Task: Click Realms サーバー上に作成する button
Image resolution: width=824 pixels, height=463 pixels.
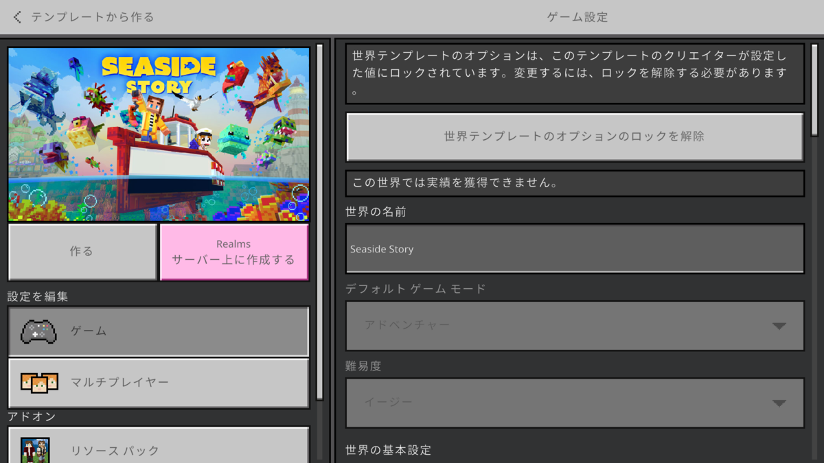Action: pos(234,252)
